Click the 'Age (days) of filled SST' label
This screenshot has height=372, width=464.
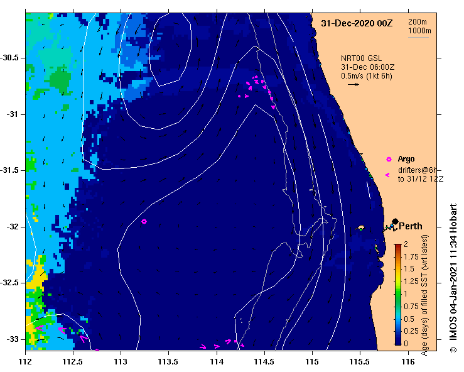click(x=424, y=295)
